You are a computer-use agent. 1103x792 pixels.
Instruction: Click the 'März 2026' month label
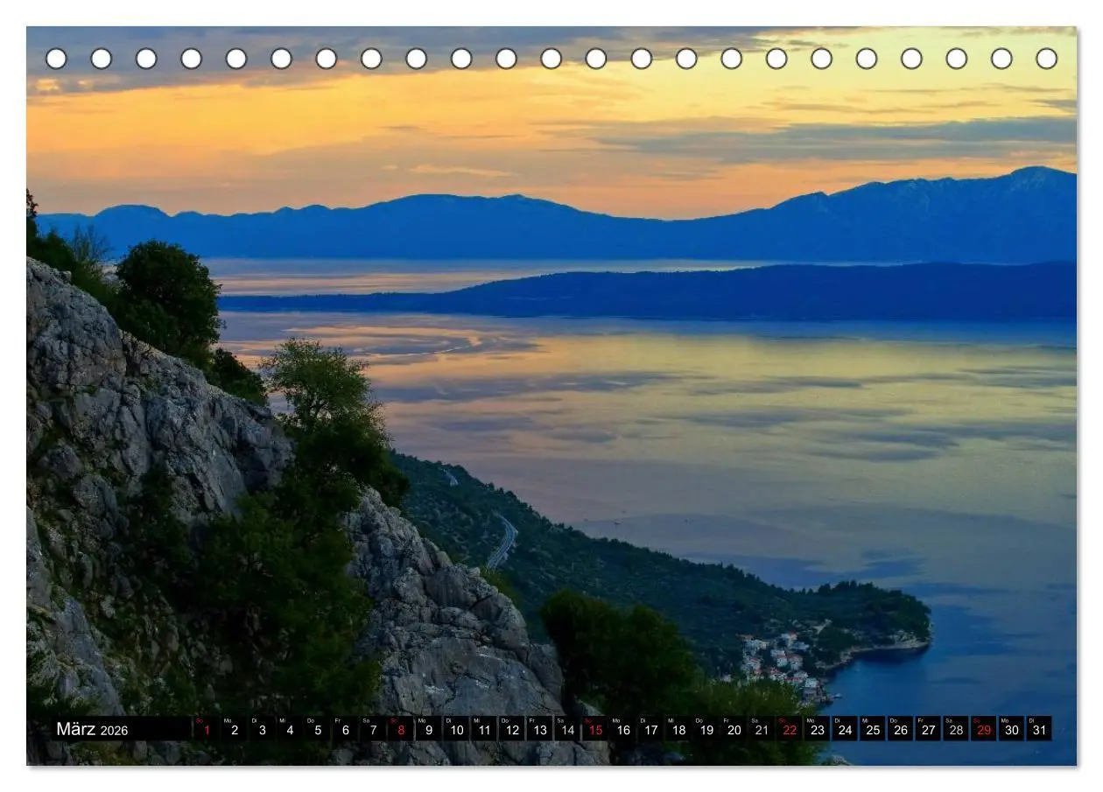[x=92, y=729]
